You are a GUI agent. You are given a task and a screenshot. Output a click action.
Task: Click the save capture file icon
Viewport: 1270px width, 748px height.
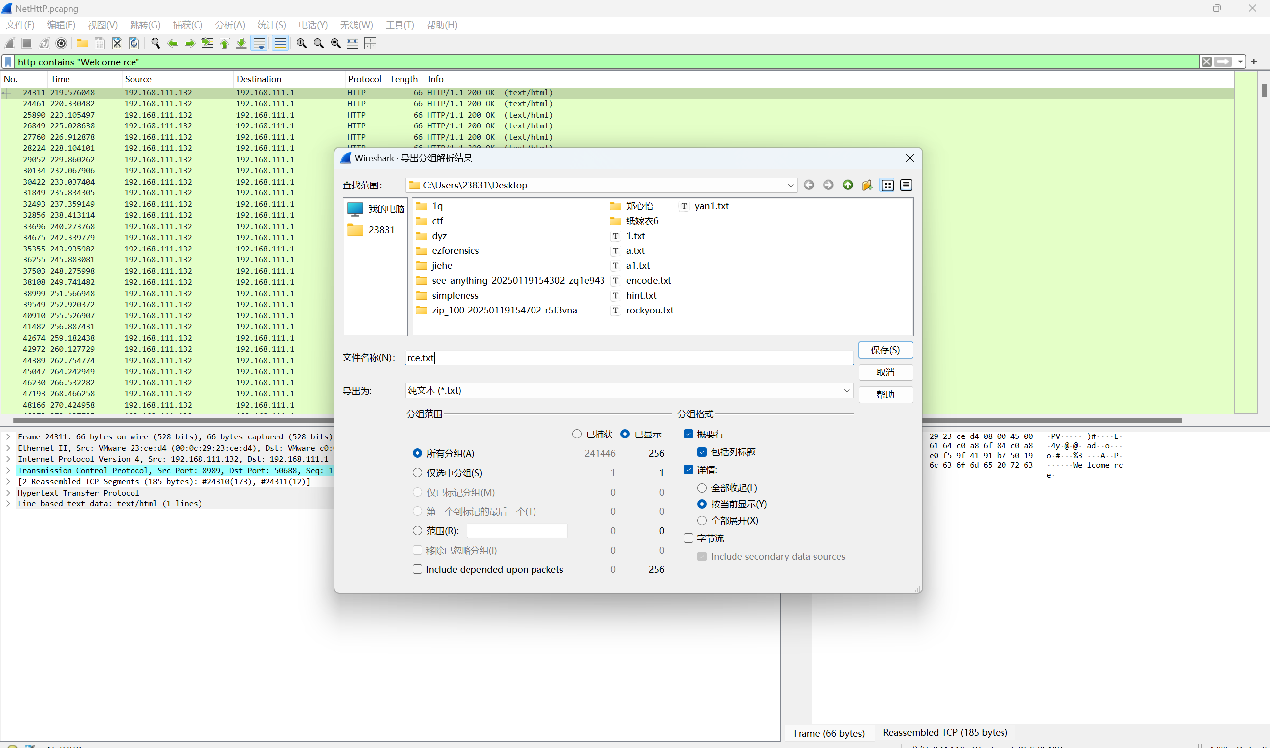point(100,43)
